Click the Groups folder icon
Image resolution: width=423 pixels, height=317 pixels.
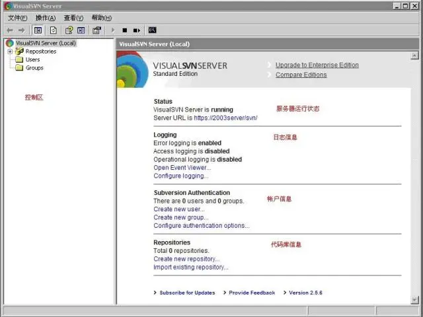[19, 67]
